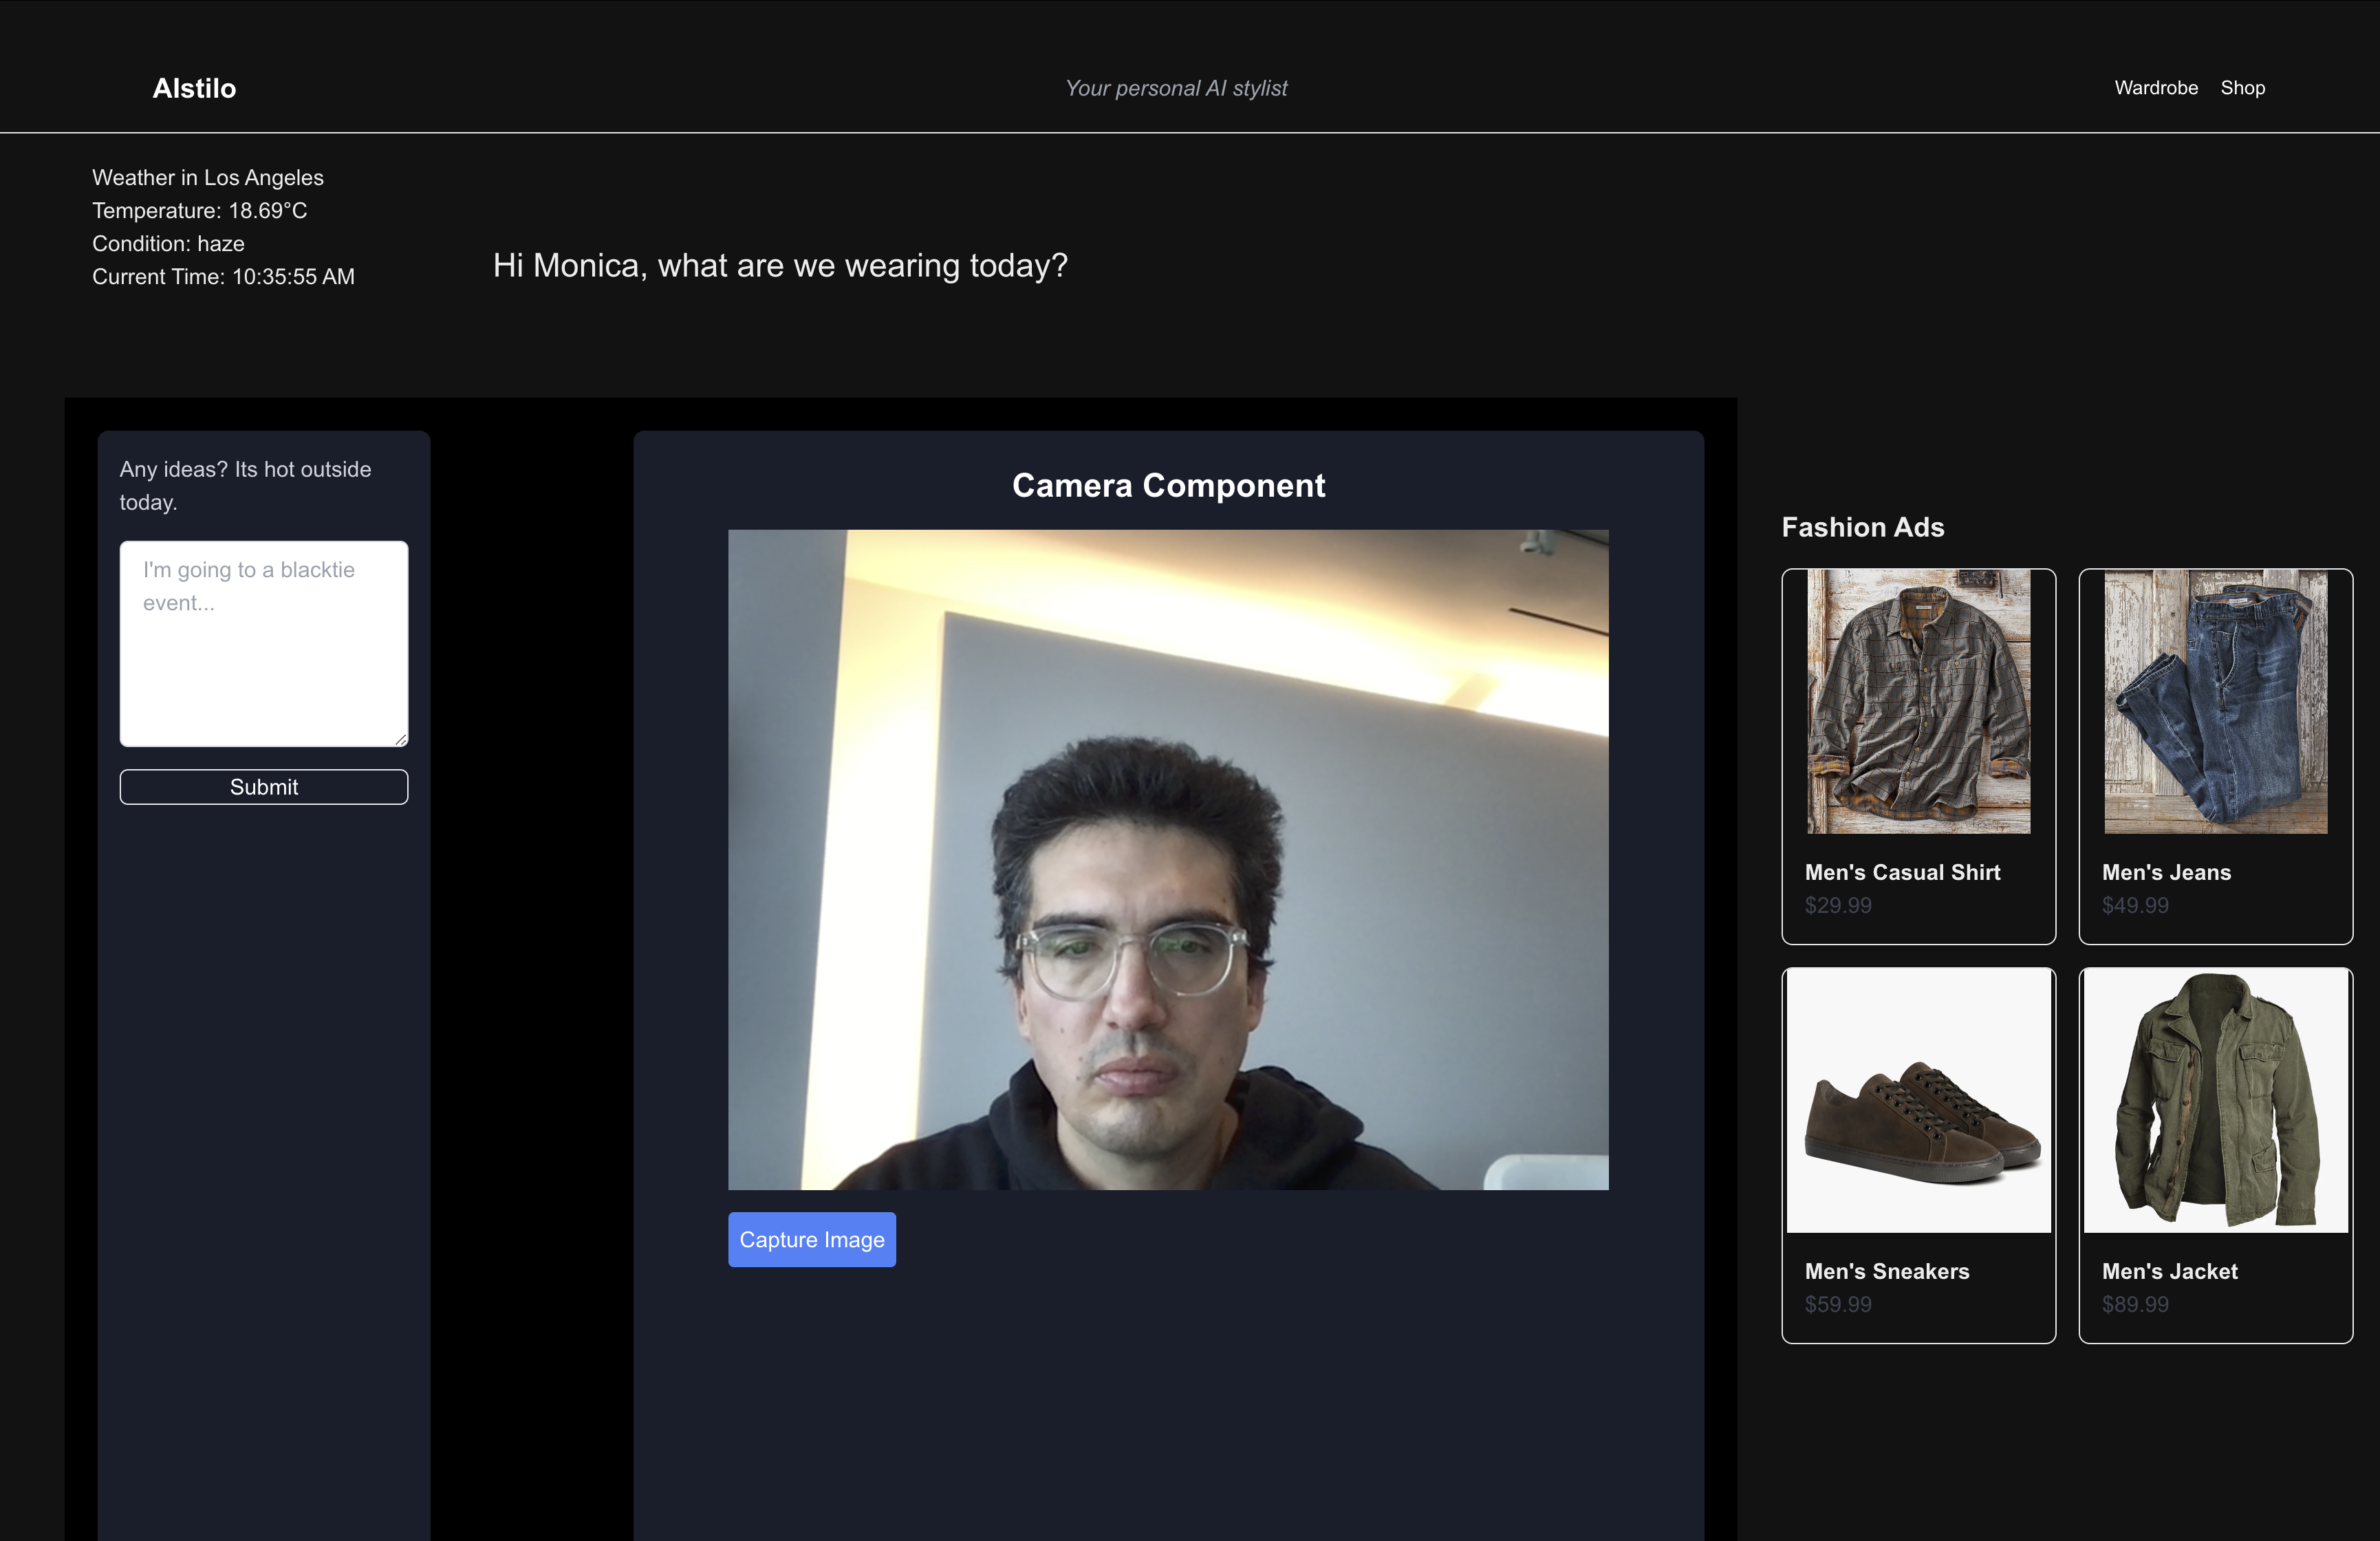Open the Wardrobe page

coord(2155,88)
